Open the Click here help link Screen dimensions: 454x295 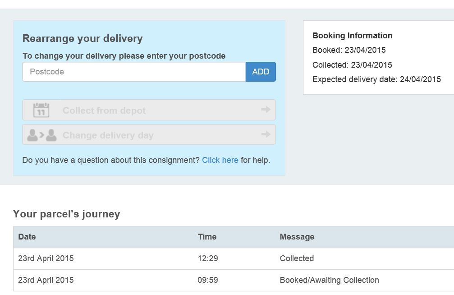(220, 160)
